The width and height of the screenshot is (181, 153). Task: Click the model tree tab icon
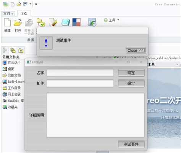[5, 50]
